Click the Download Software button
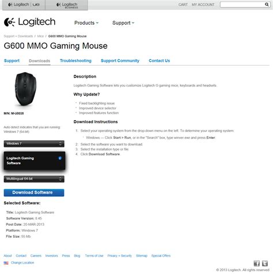Image resolution: width=273 pixels, height=274 pixels. [x=34, y=192]
